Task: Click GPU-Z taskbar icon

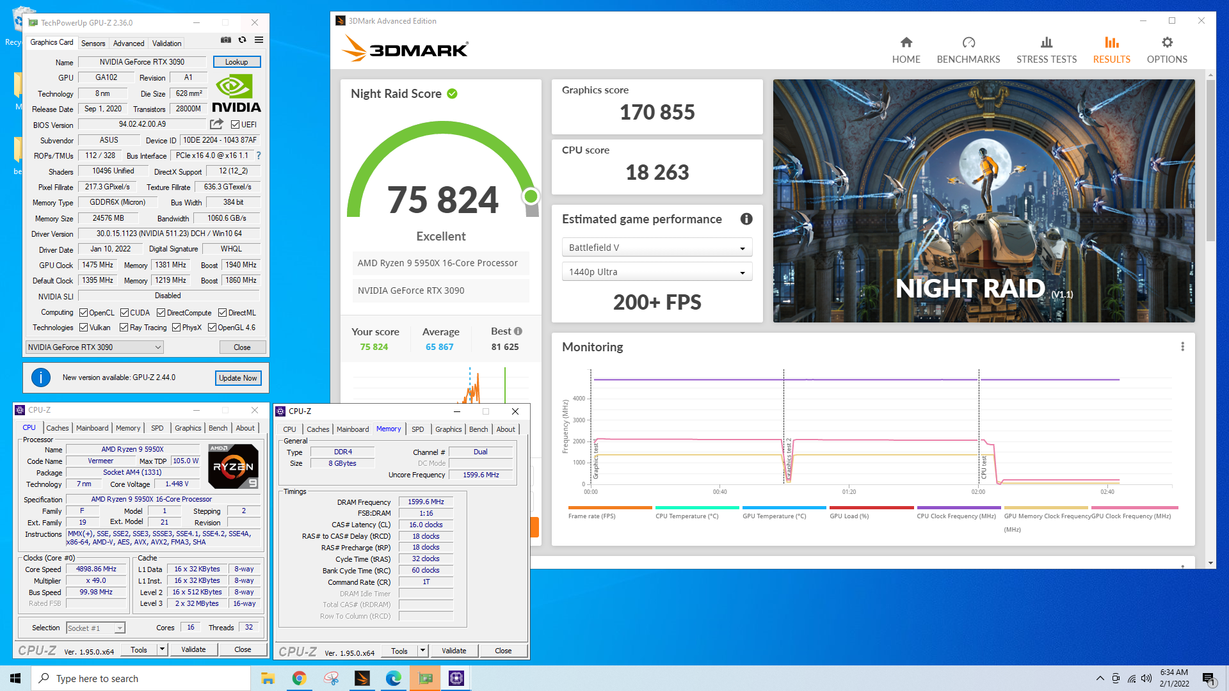Action: point(425,678)
